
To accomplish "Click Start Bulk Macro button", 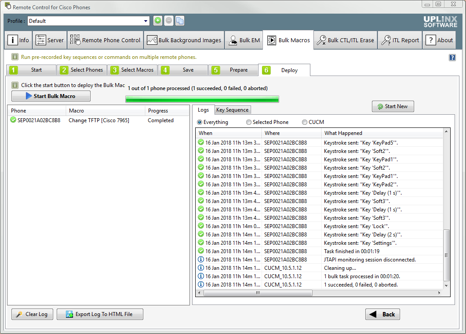I will click(51, 96).
